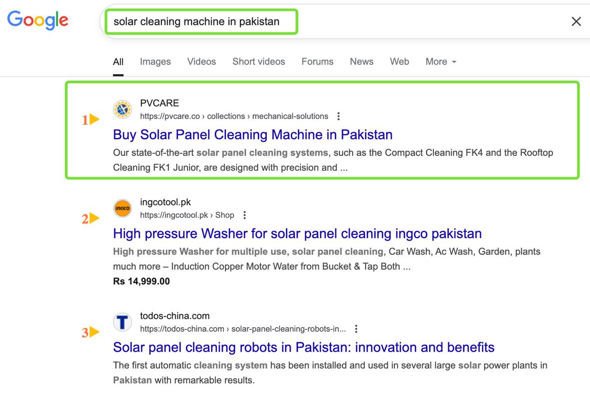Open Solar panel cleaning robots in Pakistan result
590x398 pixels.
(304, 347)
